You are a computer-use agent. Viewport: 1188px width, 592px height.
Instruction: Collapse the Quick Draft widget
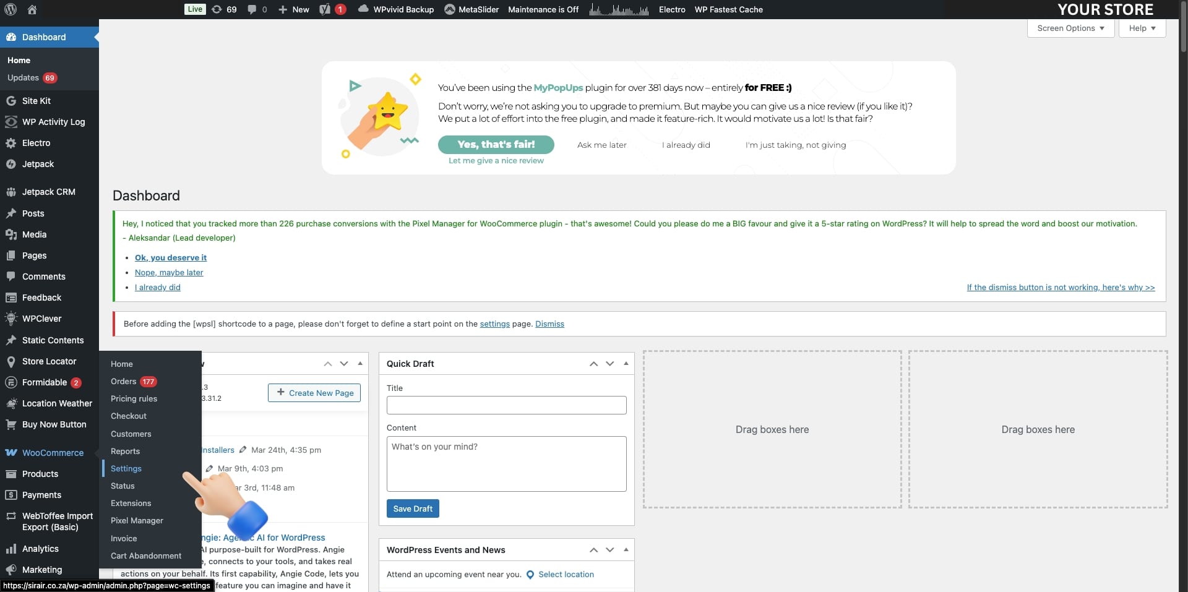pyautogui.click(x=626, y=364)
